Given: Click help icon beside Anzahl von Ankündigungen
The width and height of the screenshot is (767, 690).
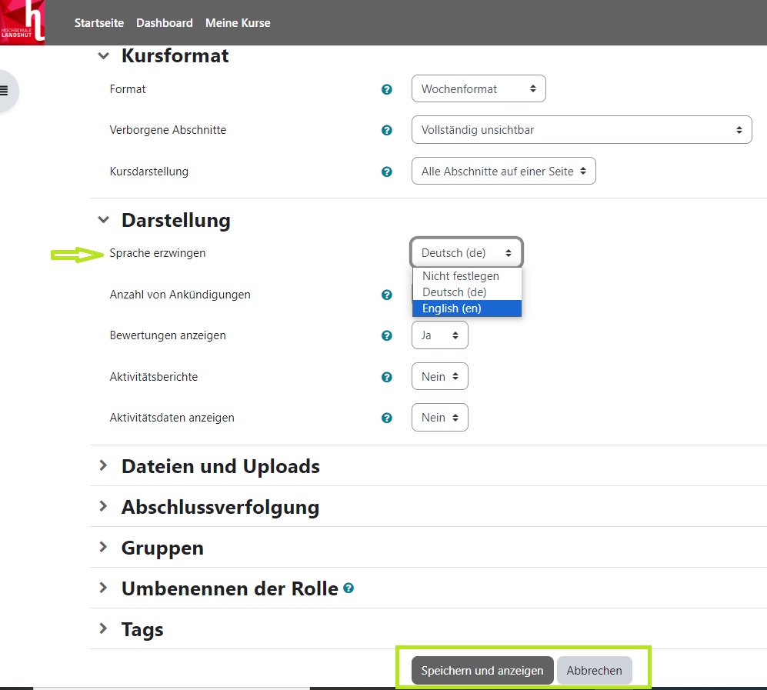Looking at the screenshot, I should click(387, 295).
